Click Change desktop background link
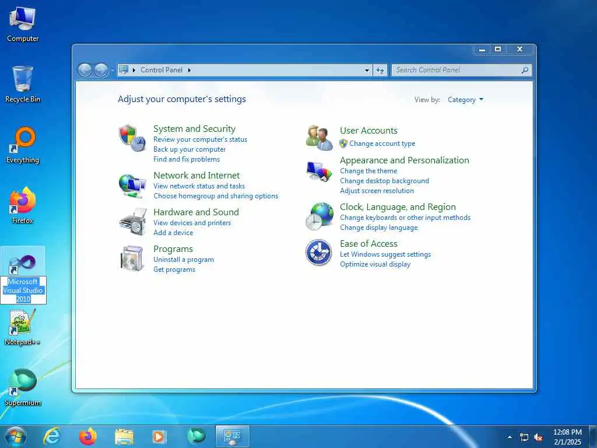 coord(385,181)
